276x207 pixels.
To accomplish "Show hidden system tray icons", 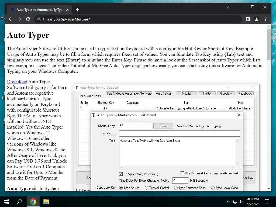I will (x=228, y=202).
